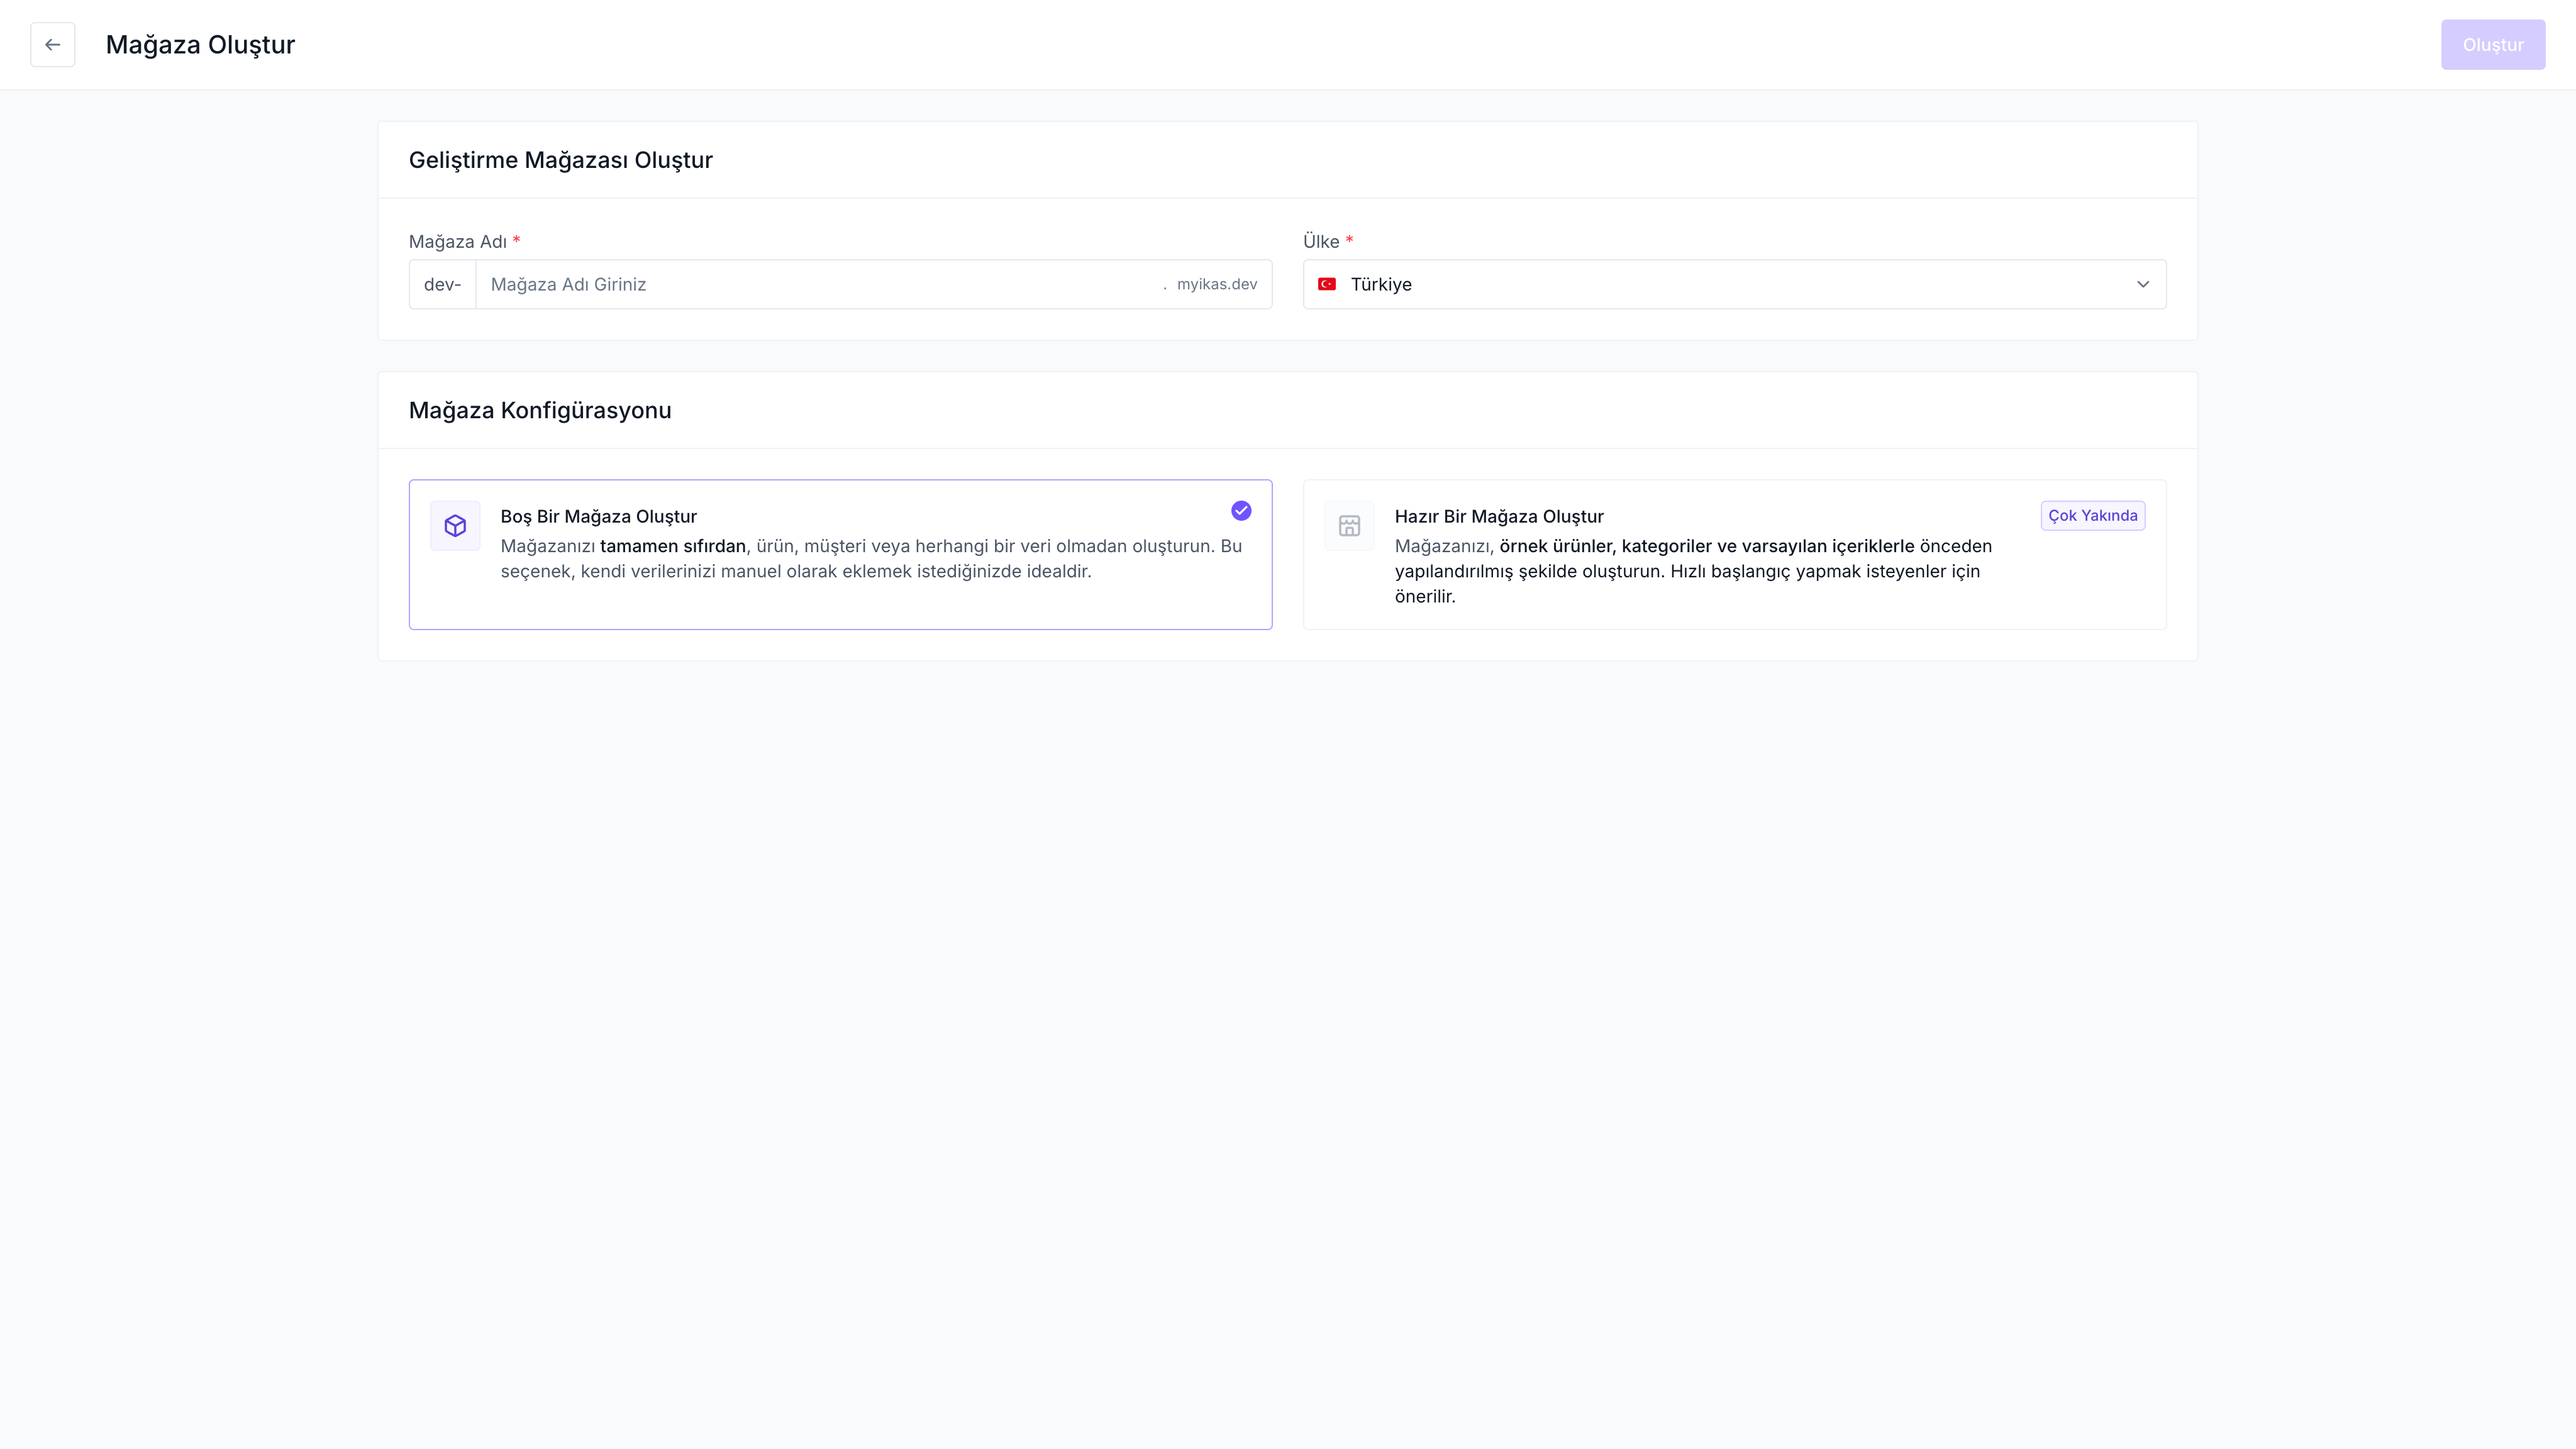Click the purple checkmark on the selected card
The width and height of the screenshot is (2576, 1449).
tap(1241, 511)
